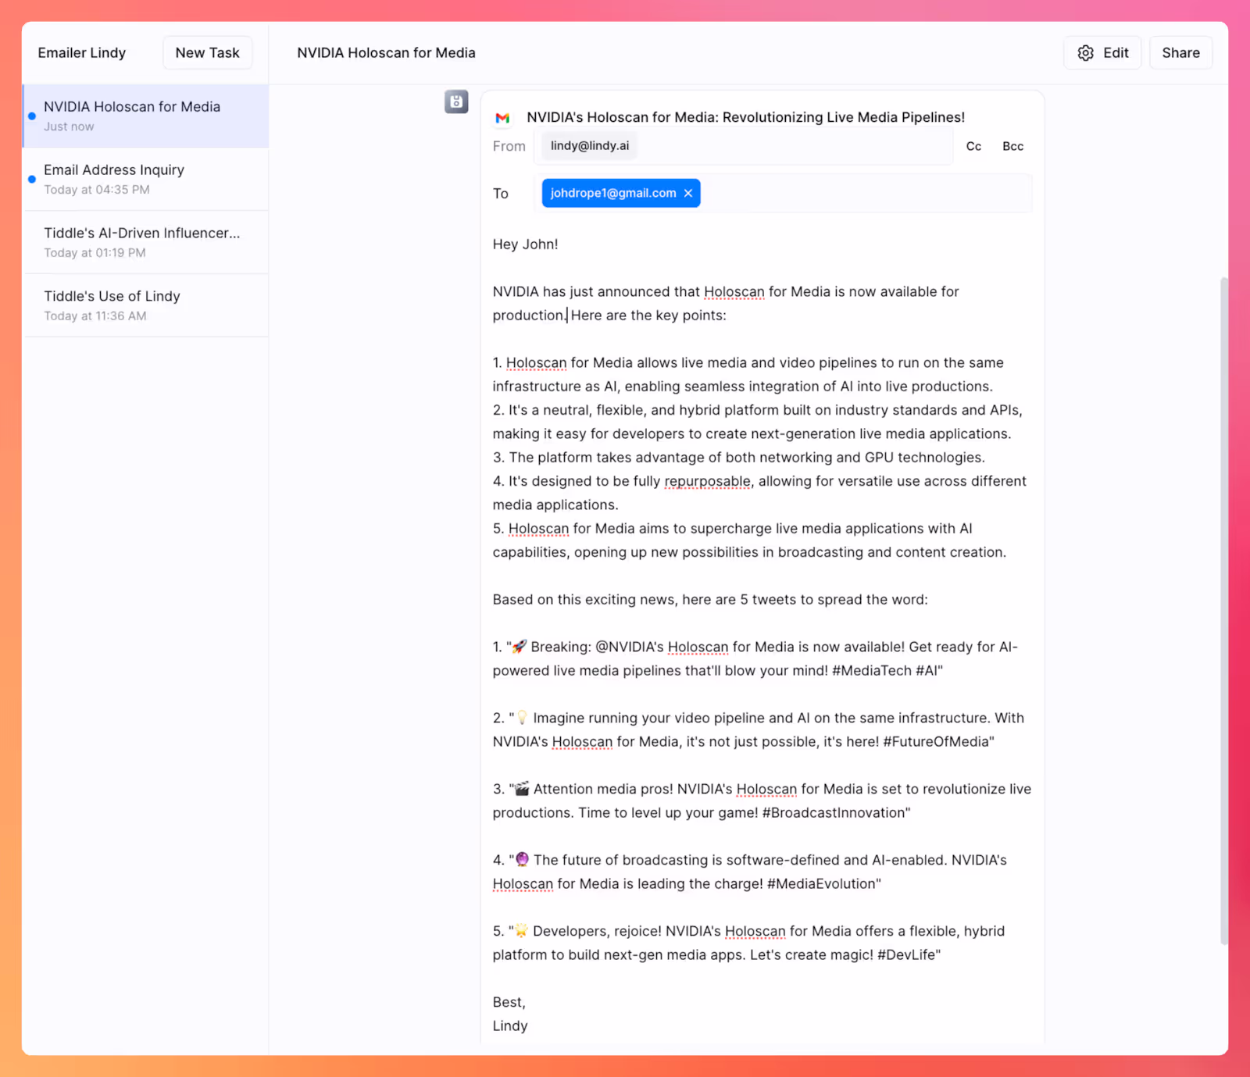Image resolution: width=1250 pixels, height=1077 pixels.
Task: Click the 'Lindy' signature text
Action: point(510,1026)
